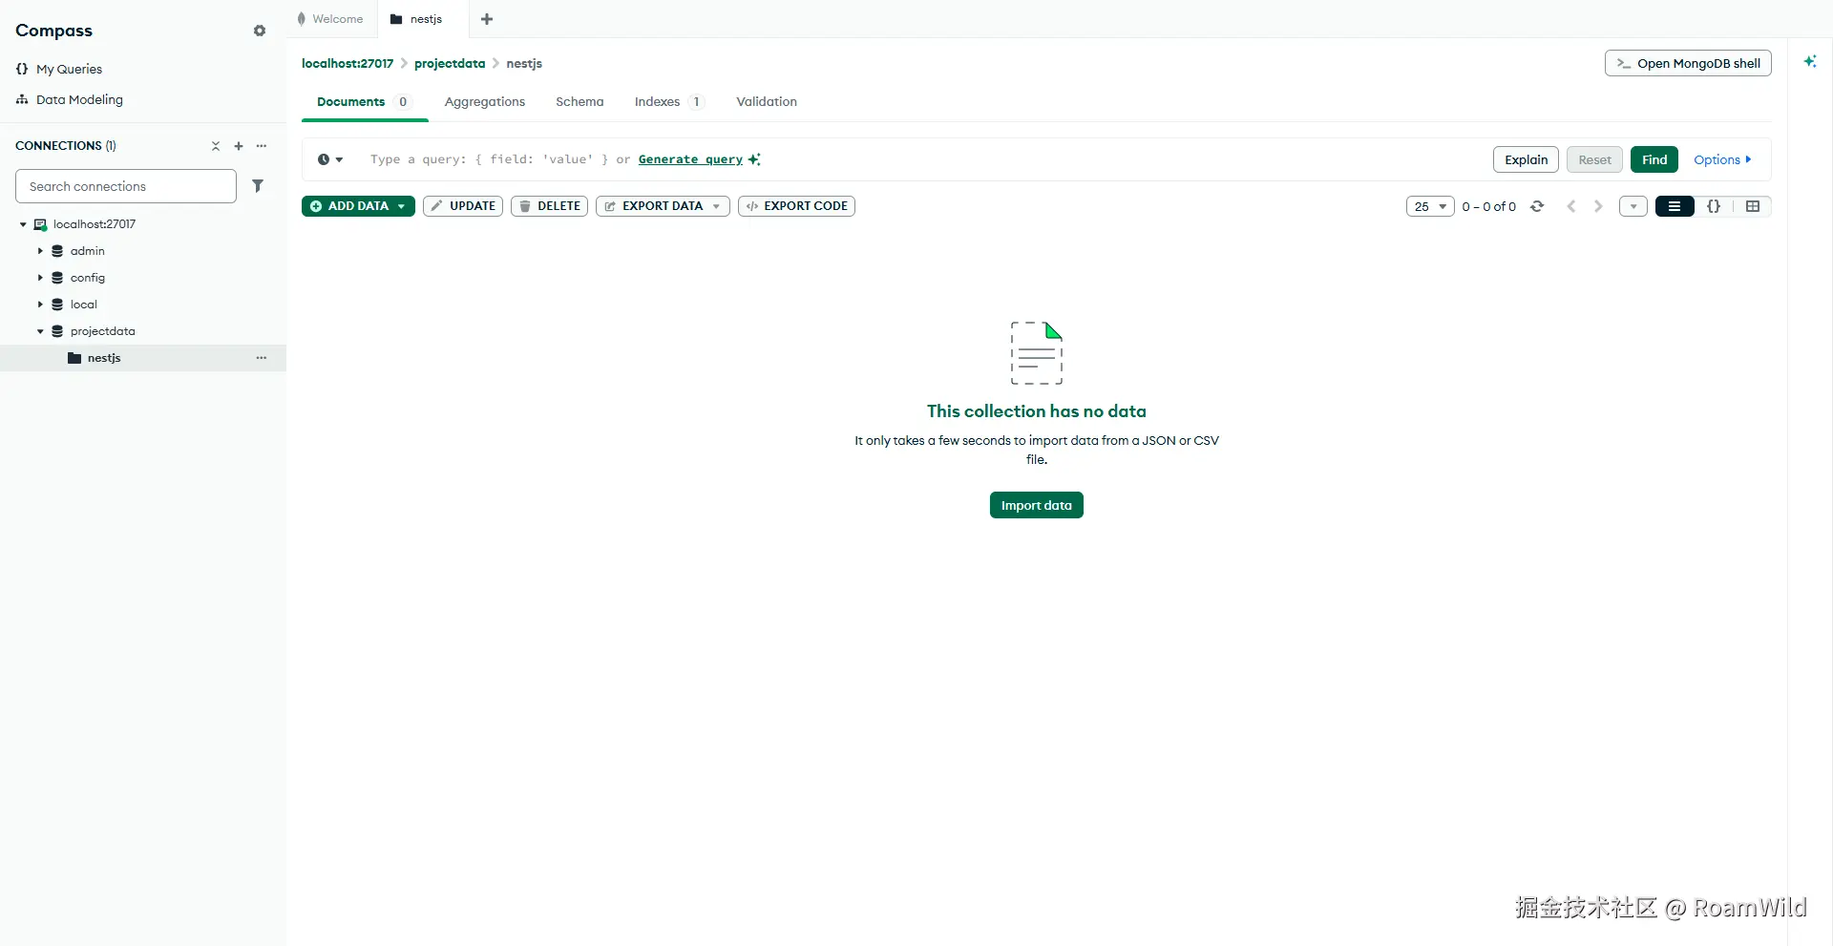Run the query with Find
Image resolution: width=1833 pixels, height=946 pixels.
1654,159
